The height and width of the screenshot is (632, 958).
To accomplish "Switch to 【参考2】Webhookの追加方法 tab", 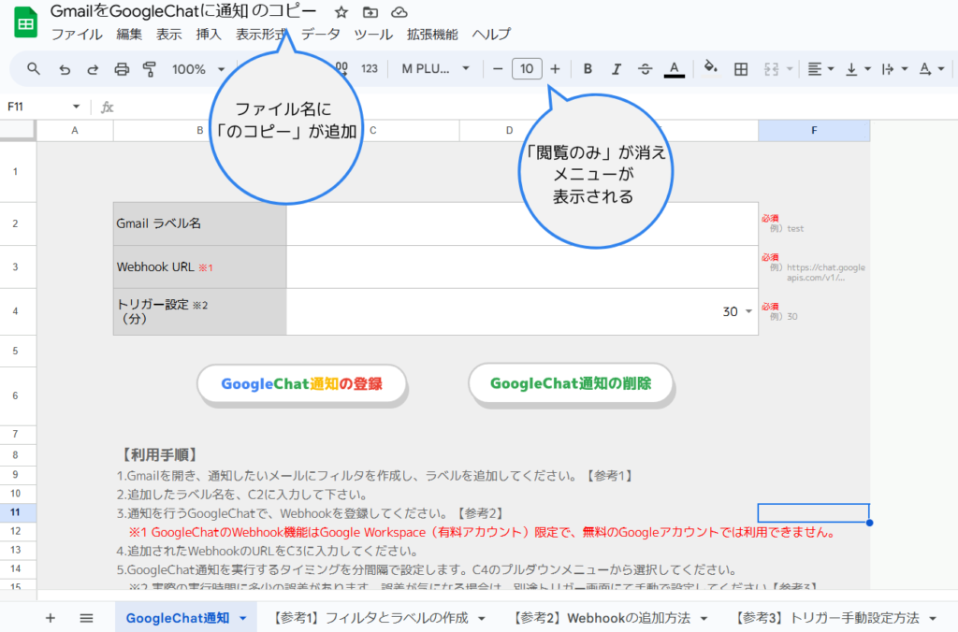I will [601, 618].
